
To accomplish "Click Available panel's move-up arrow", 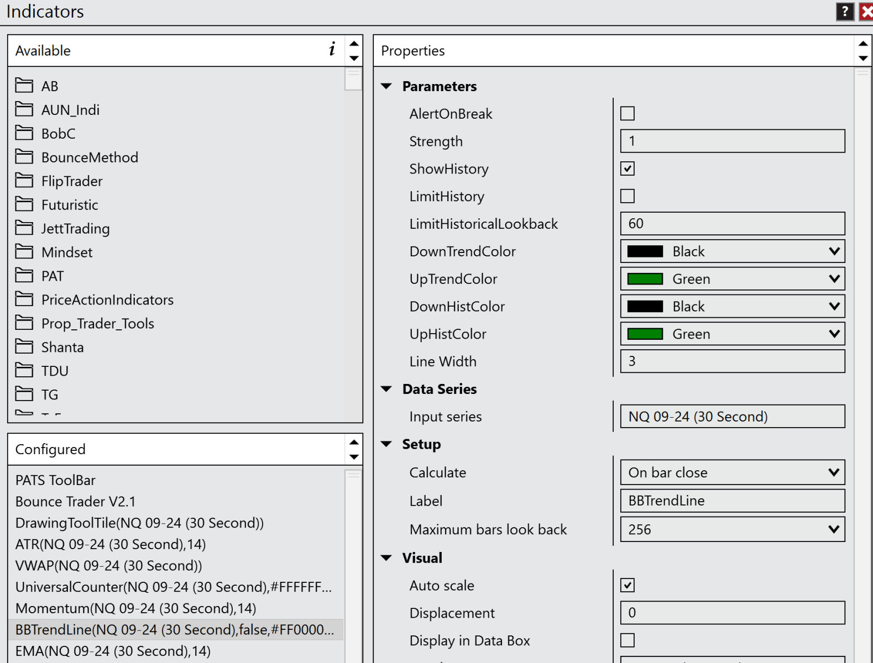I will coord(354,44).
